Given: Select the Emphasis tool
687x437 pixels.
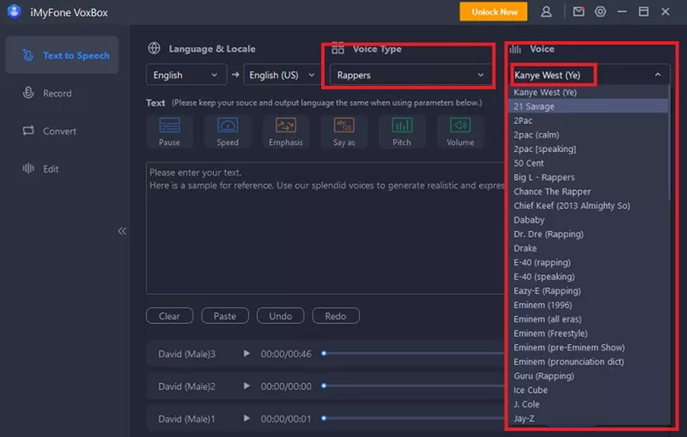Looking at the screenshot, I should pyautogui.click(x=286, y=125).
